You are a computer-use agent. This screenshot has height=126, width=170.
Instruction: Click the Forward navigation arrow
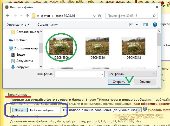[x=15, y=16]
